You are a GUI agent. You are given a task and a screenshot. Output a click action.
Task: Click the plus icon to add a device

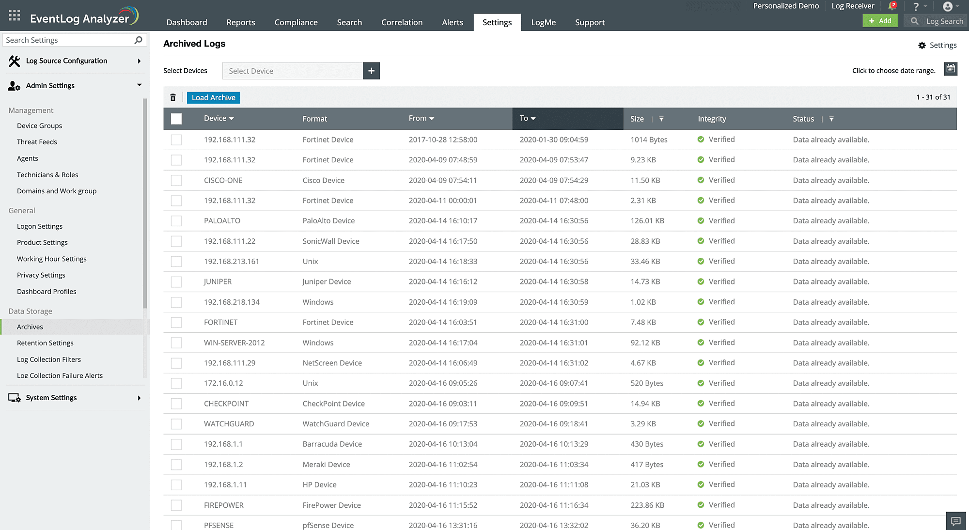click(x=371, y=71)
